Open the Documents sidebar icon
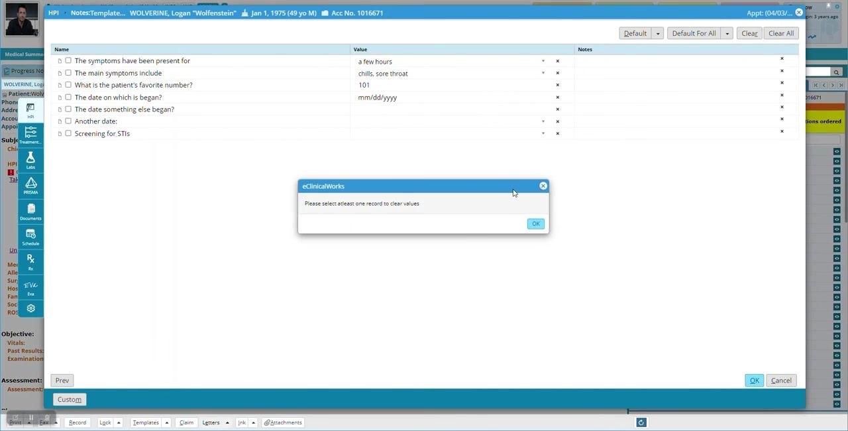The height and width of the screenshot is (431, 848). click(30, 211)
